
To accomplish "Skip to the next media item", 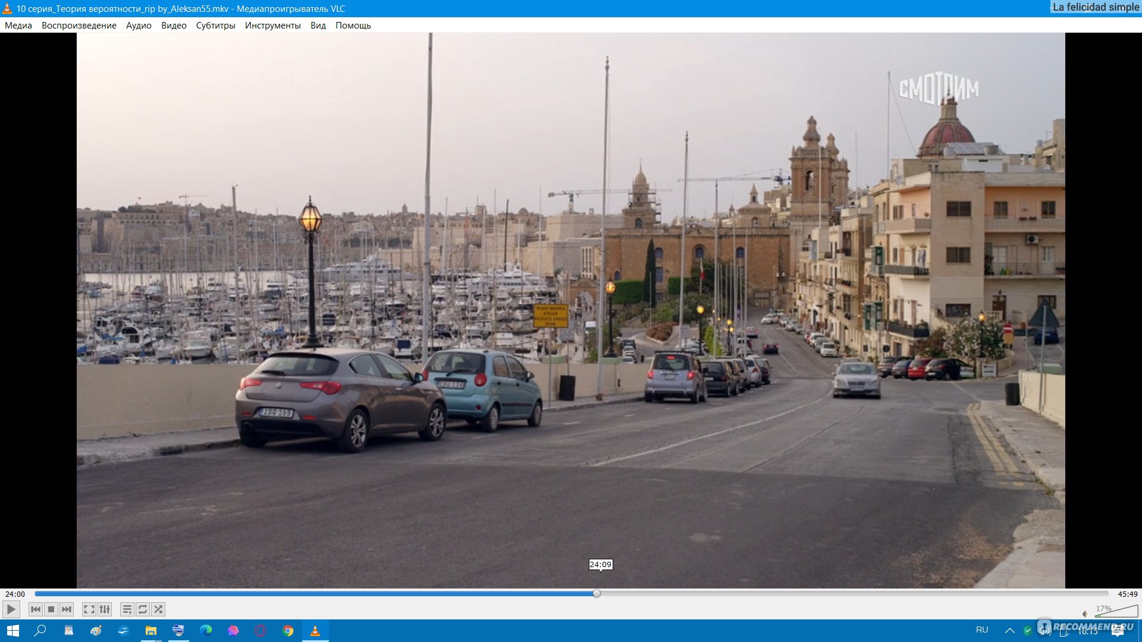I will [67, 609].
